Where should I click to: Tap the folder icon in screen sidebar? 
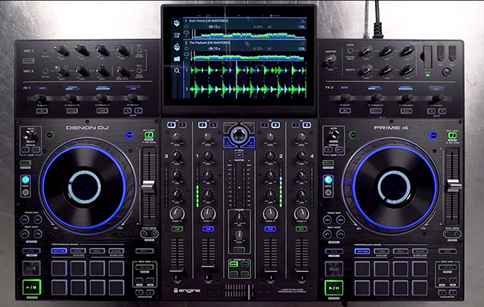(176, 57)
